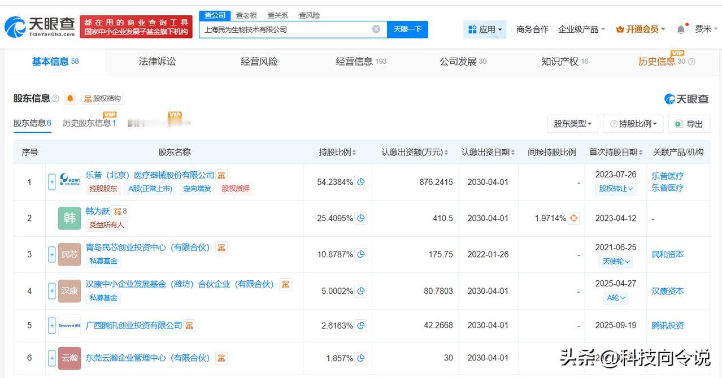This screenshot has height=378, width=722.
Task: Click the 股权结构 button
Action: [x=102, y=98]
